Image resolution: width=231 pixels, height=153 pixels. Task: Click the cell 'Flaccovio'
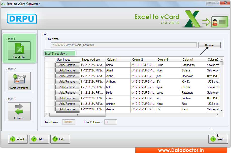click(193, 76)
